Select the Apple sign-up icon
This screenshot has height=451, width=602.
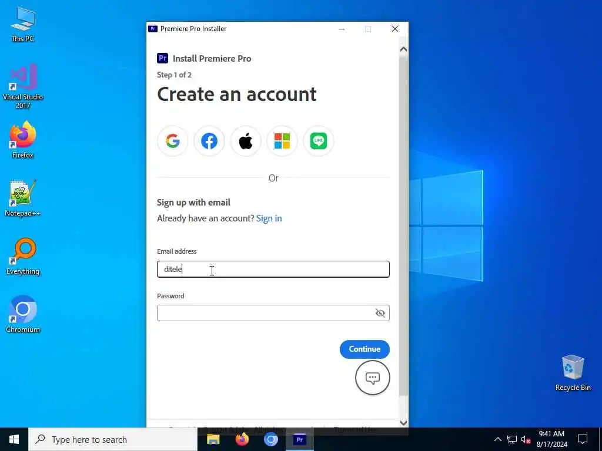246,141
